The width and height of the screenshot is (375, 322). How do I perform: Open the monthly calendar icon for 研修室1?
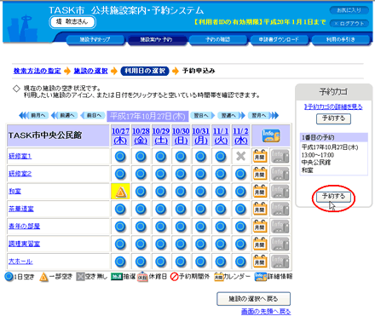click(x=260, y=156)
